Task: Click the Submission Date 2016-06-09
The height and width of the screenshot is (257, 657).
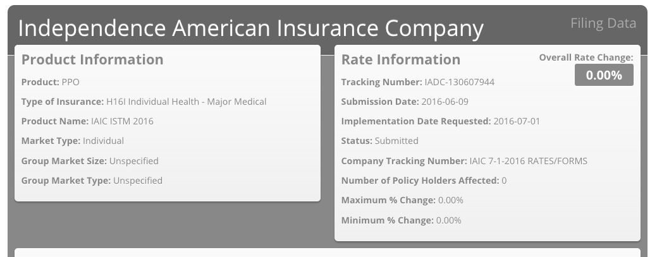Action: click(x=405, y=102)
